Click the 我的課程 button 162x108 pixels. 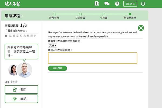coord(130,4)
